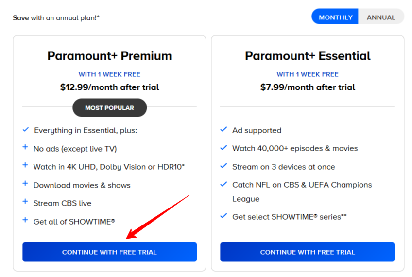The image size is (412, 277).
Task: Click the Save with an annual plan text
Action: [56, 18]
